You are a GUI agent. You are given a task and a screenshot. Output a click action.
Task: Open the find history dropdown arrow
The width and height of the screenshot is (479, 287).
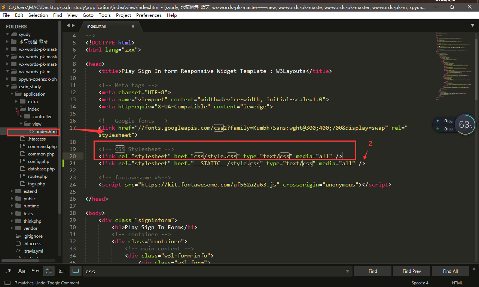coord(348,271)
